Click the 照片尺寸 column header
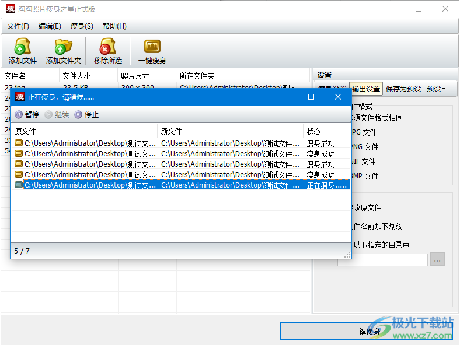Viewport: 460px width, 345px height. pos(147,76)
